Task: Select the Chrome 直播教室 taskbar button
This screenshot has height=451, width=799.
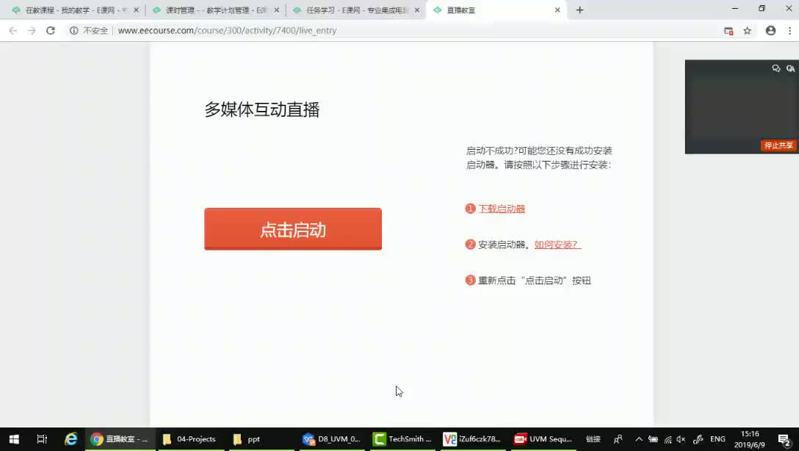Action: point(120,439)
